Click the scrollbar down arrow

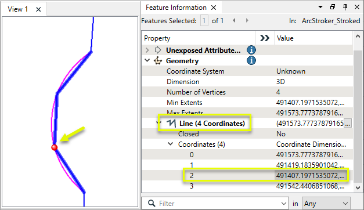(x=358, y=187)
